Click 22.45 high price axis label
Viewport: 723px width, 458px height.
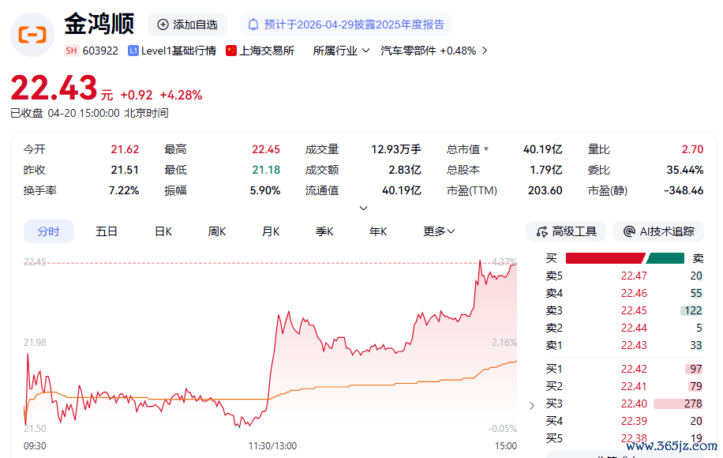tap(35, 261)
